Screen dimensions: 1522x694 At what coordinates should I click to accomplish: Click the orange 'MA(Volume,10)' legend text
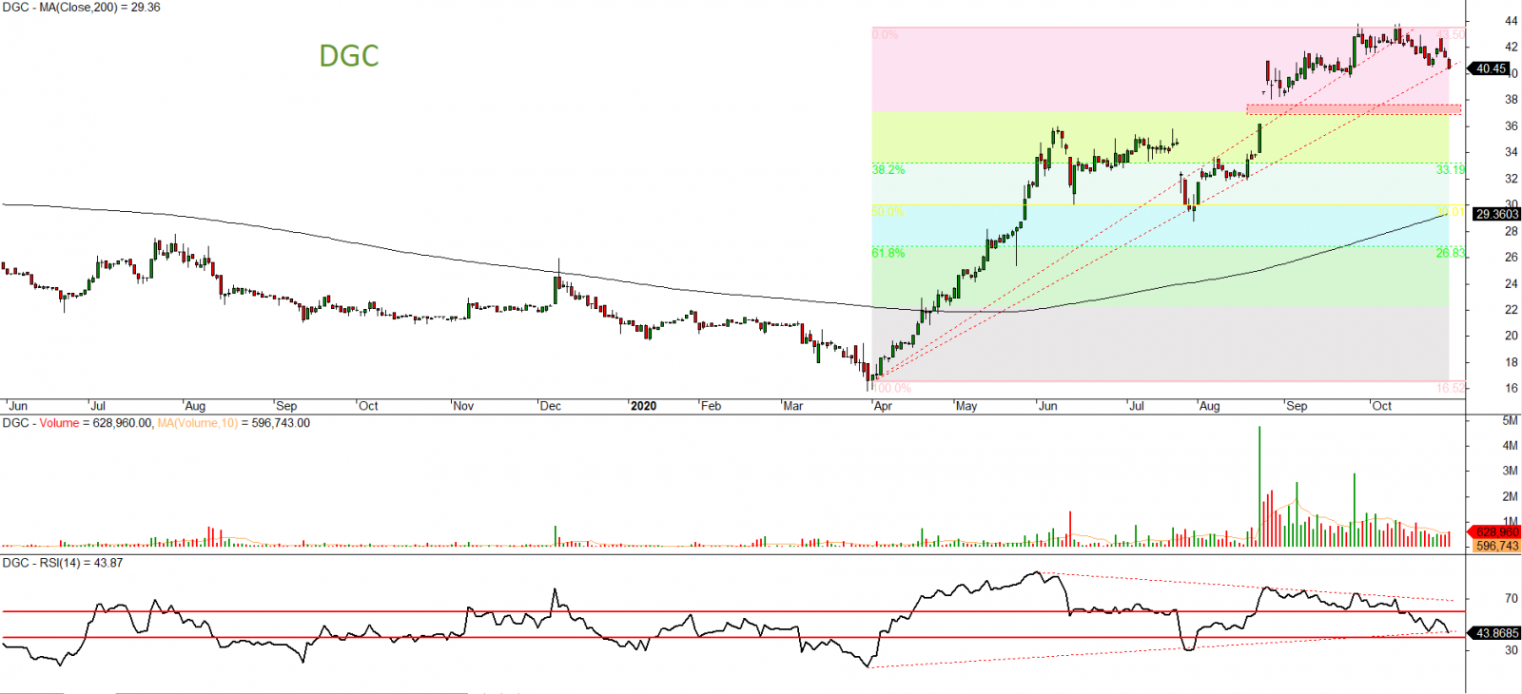pyautogui.click(x=197, y=423)
